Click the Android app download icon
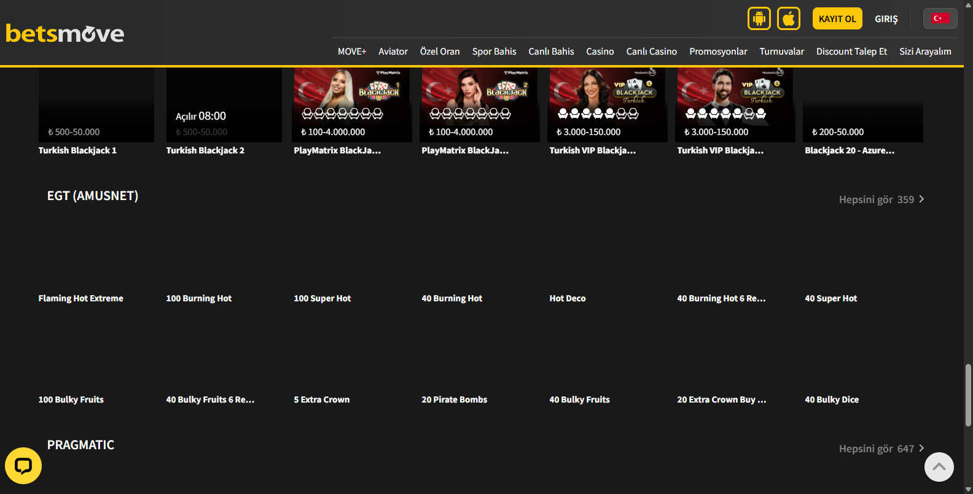The height and width of the screenshot is (494, 973). (759, 18)
